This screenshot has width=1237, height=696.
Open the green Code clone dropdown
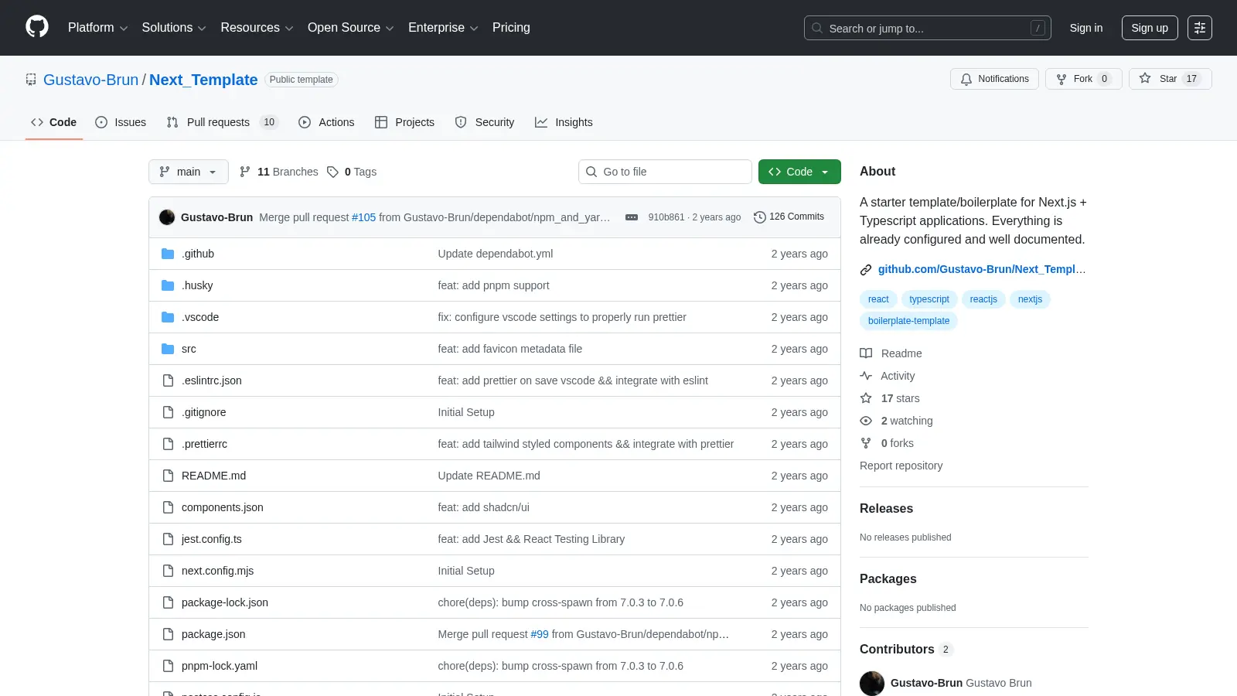coord(799,172)
